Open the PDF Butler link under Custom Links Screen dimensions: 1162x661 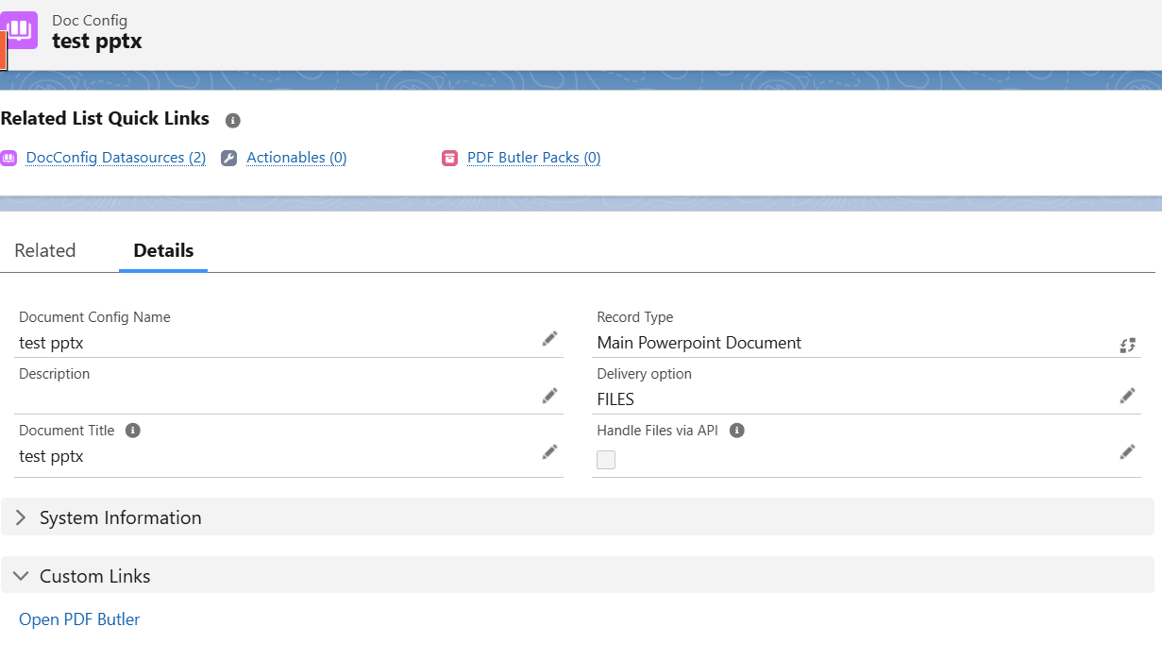coord(78,619)
